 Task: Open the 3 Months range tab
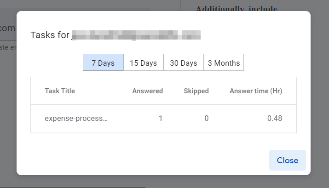[x=224, y=63]
